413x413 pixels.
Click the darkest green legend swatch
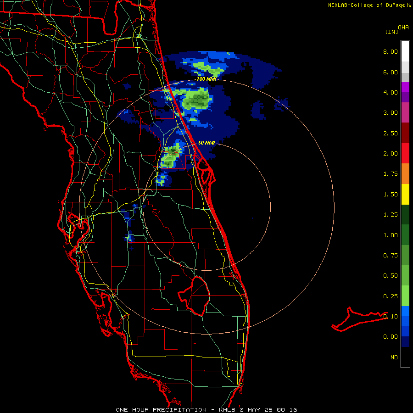click(x=405, y=214)
